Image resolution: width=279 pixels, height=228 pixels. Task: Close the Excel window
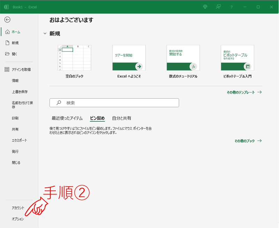pyautogui.click(x=271, y=7)
